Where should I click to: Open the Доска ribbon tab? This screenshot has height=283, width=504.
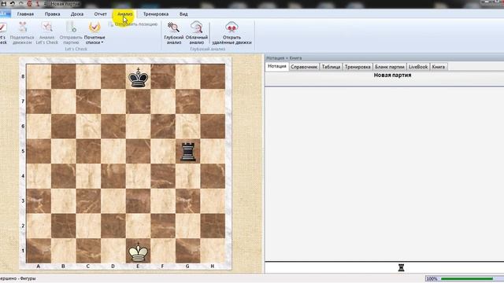[x=77, y=14]
